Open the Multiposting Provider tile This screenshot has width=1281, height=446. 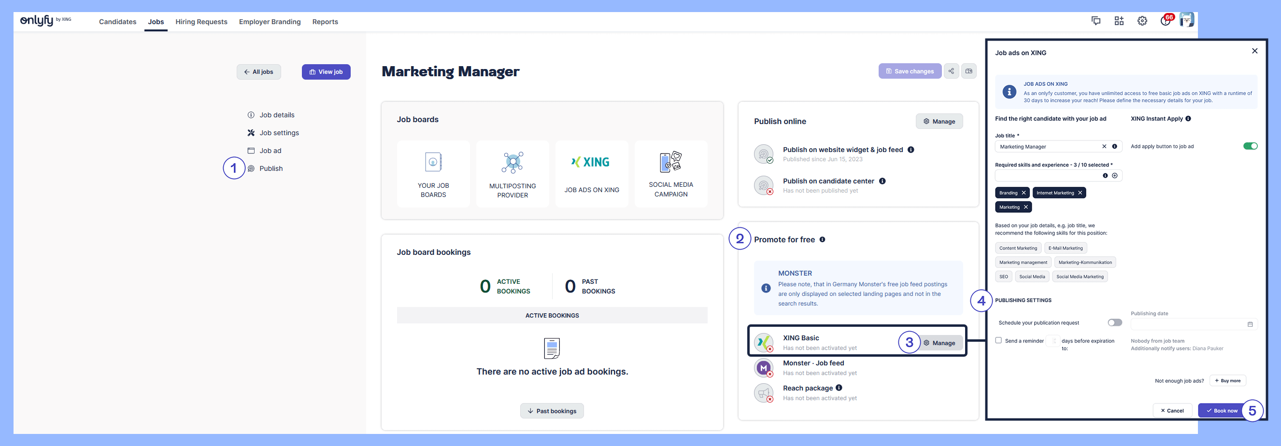coord(512,173)
